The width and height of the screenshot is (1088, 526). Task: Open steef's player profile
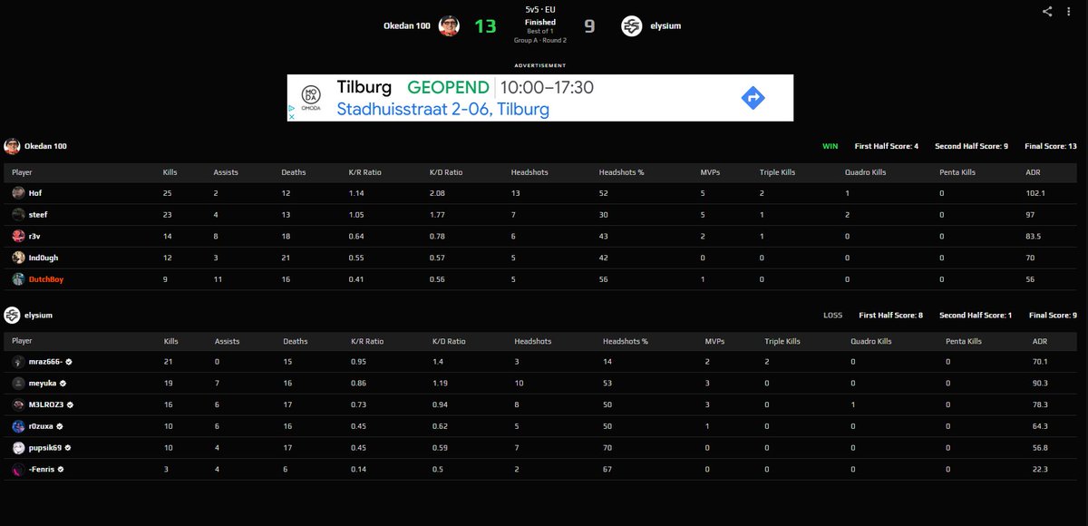tap(38, 214)
